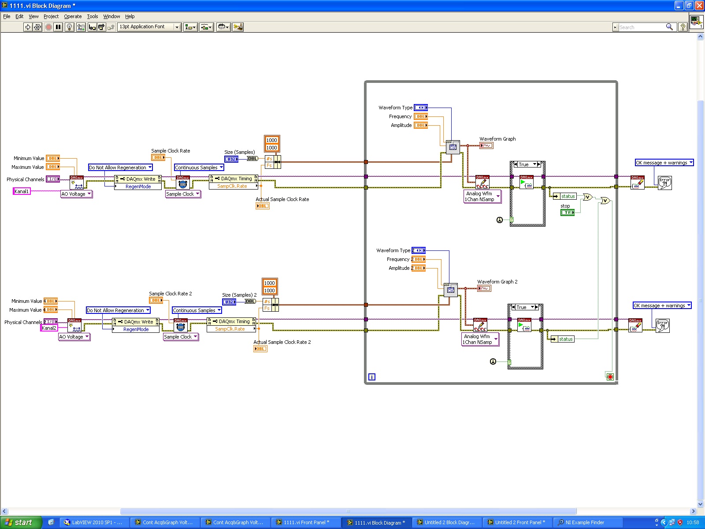Open the 13pt Application Font dropdown
The width and height of the screenshot is (705, 529).
pyautogui.click(x=150, y=27)
